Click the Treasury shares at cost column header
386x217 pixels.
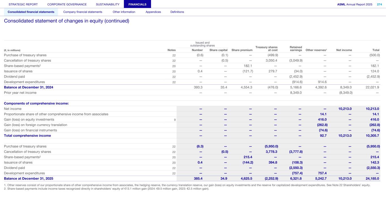(266, 49)
